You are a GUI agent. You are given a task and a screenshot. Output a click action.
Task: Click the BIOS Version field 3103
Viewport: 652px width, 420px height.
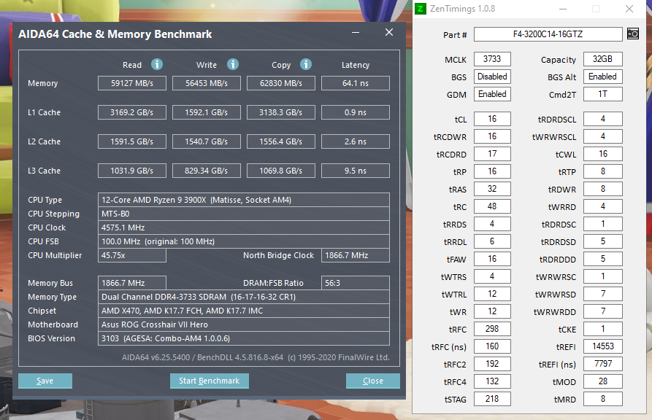[x=244, y=338]
